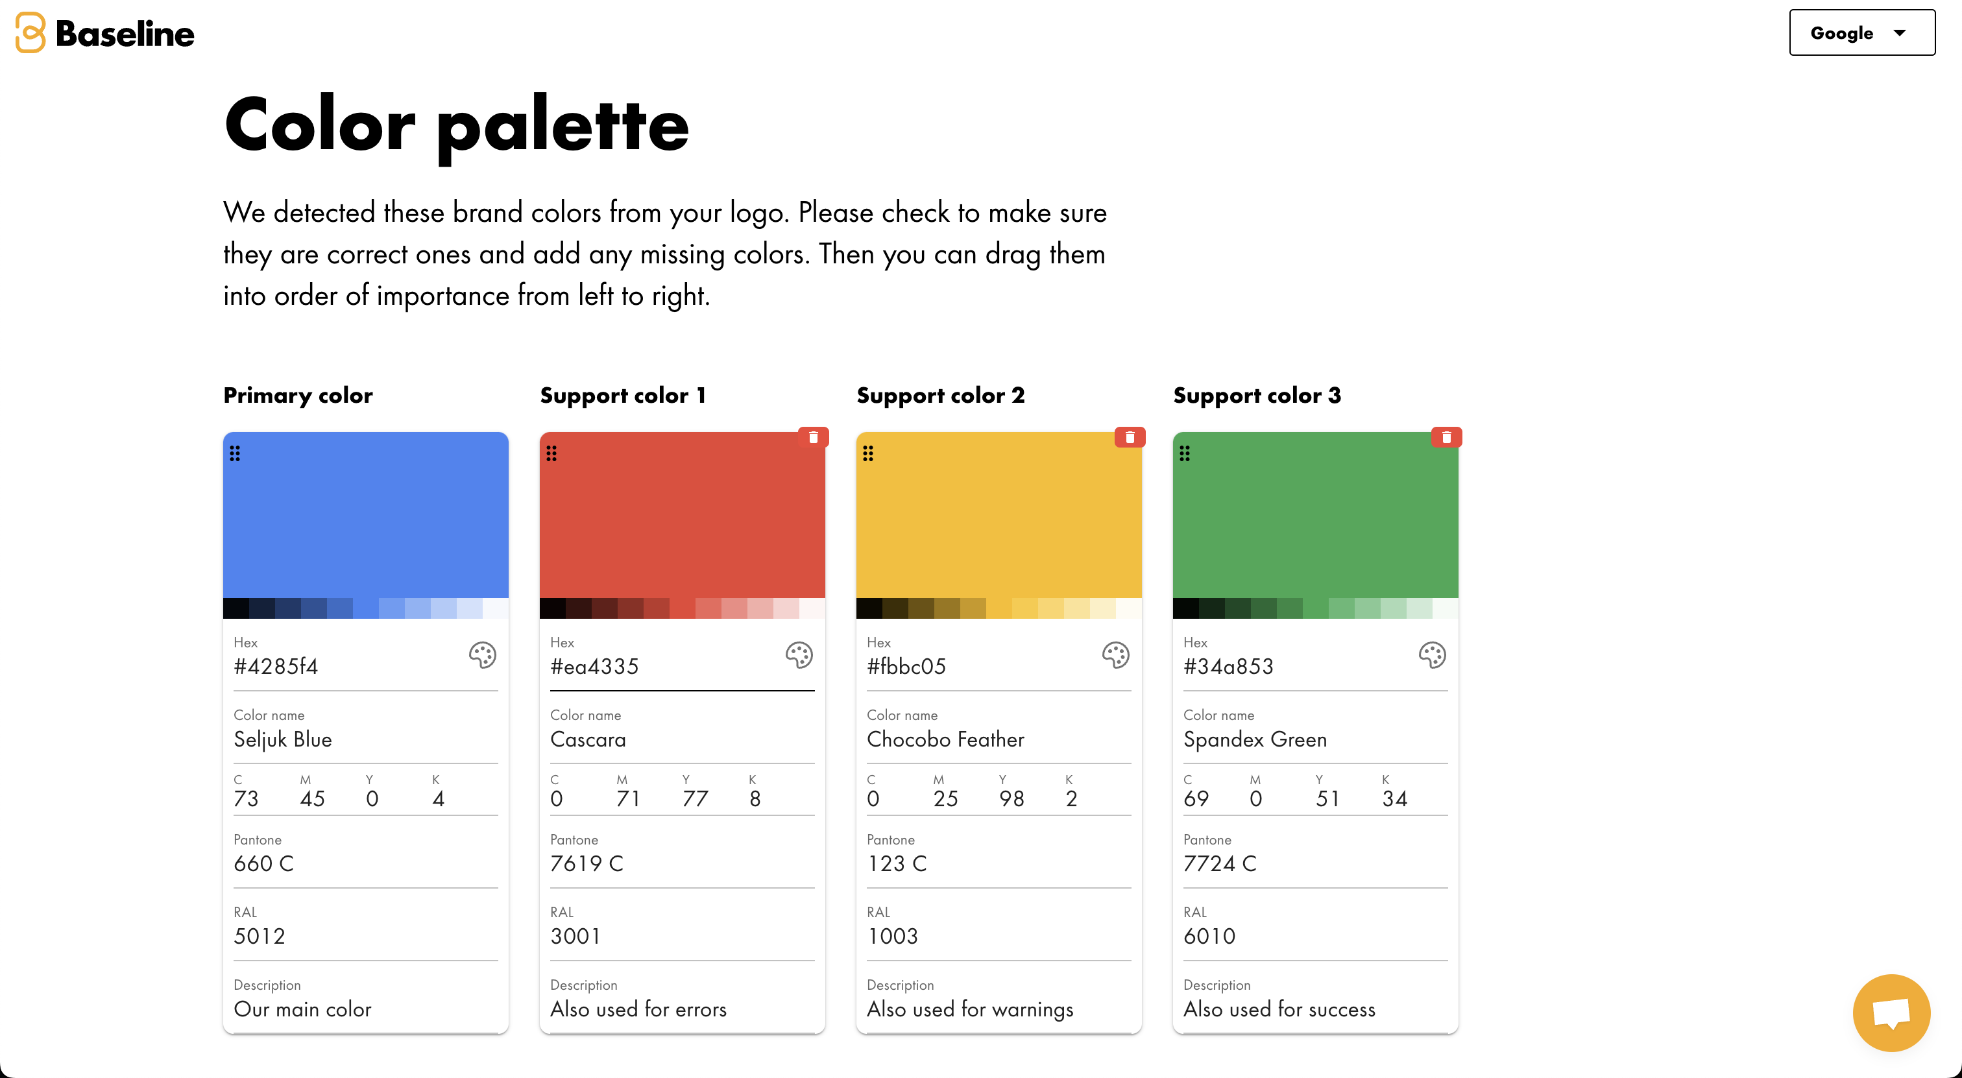
Task: Open palette icon next to hex #ea4335
Action: [799, 654]
